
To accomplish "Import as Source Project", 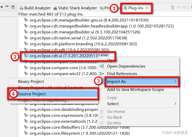I will [32, 94].
